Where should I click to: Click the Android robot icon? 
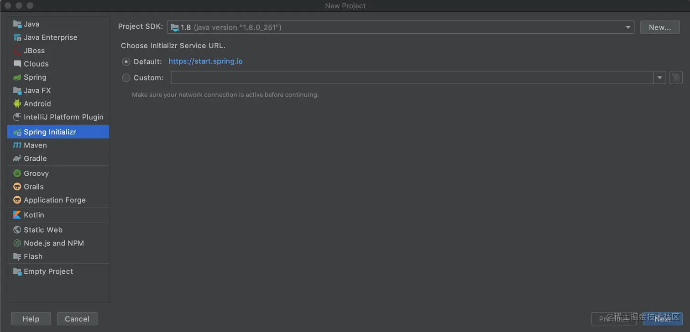point(17,103)
